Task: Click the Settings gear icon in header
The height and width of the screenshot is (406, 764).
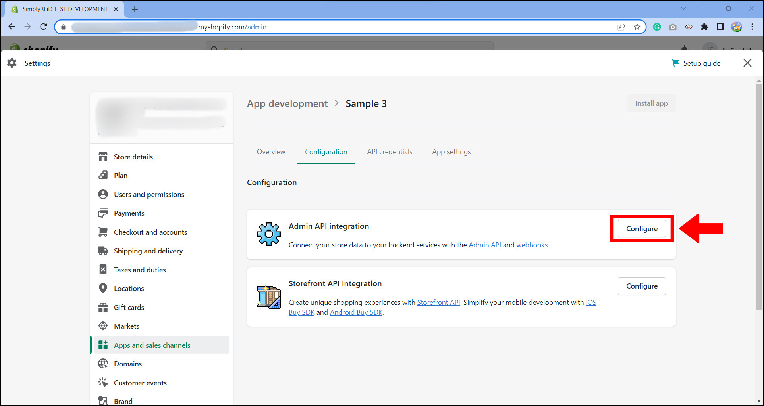Action: click(x=12, y=63)
